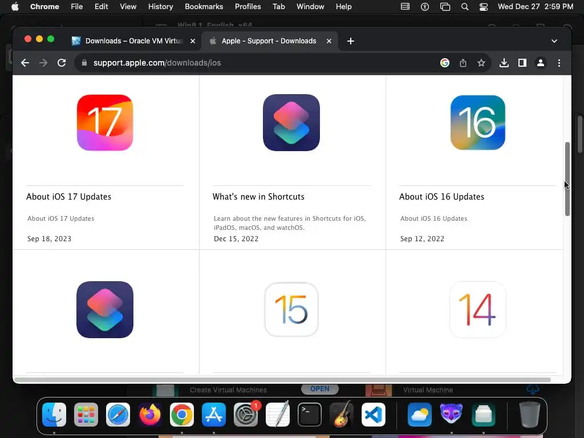Open Launchpad from the Dock
Viewport: 584px width, 438px height.
(86, 415)
